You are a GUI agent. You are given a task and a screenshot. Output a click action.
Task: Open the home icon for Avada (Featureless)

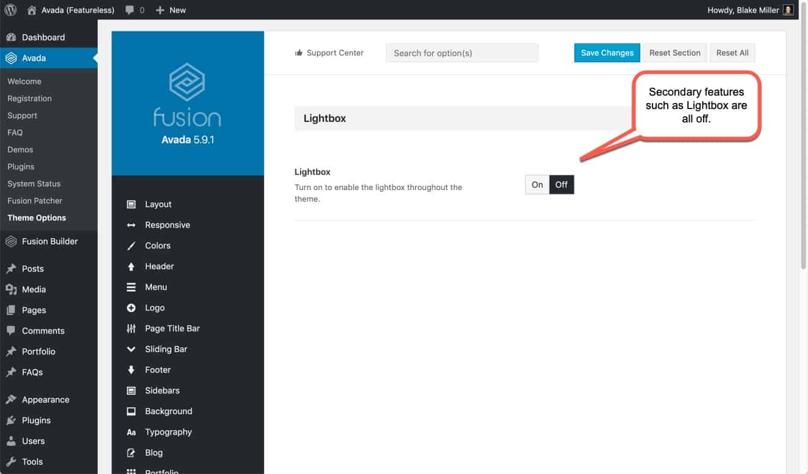32,10
